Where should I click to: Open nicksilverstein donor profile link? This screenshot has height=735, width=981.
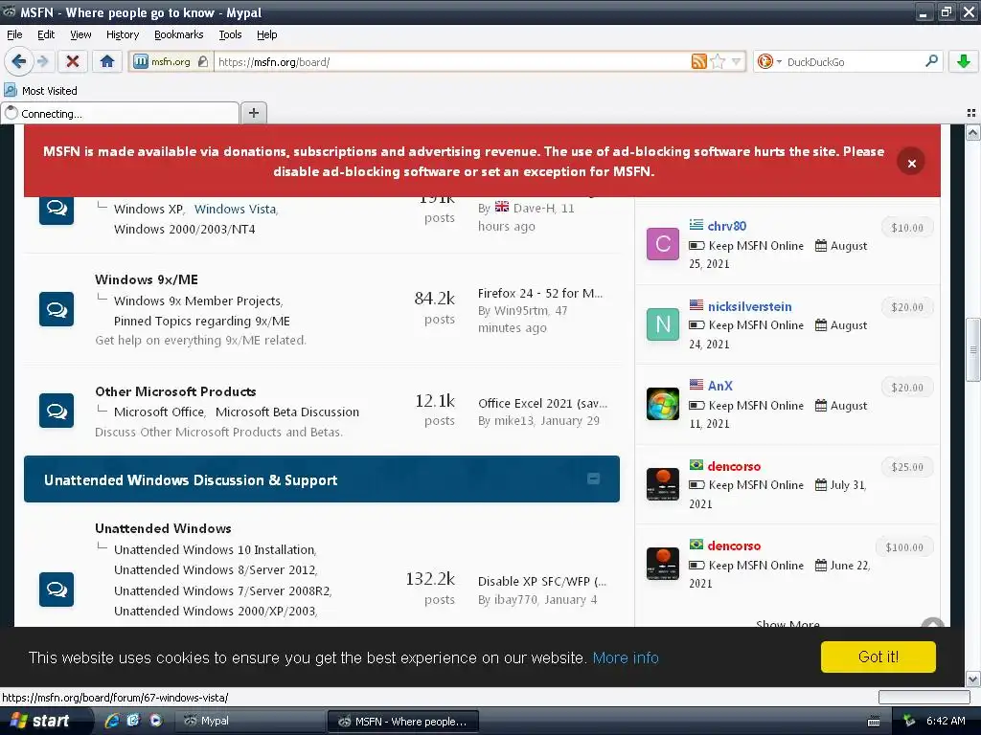pos(749,306)
